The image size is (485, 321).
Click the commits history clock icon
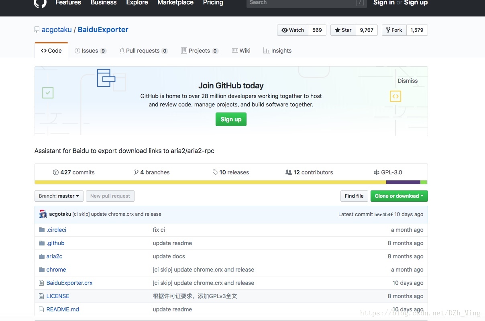coord(56,172)
